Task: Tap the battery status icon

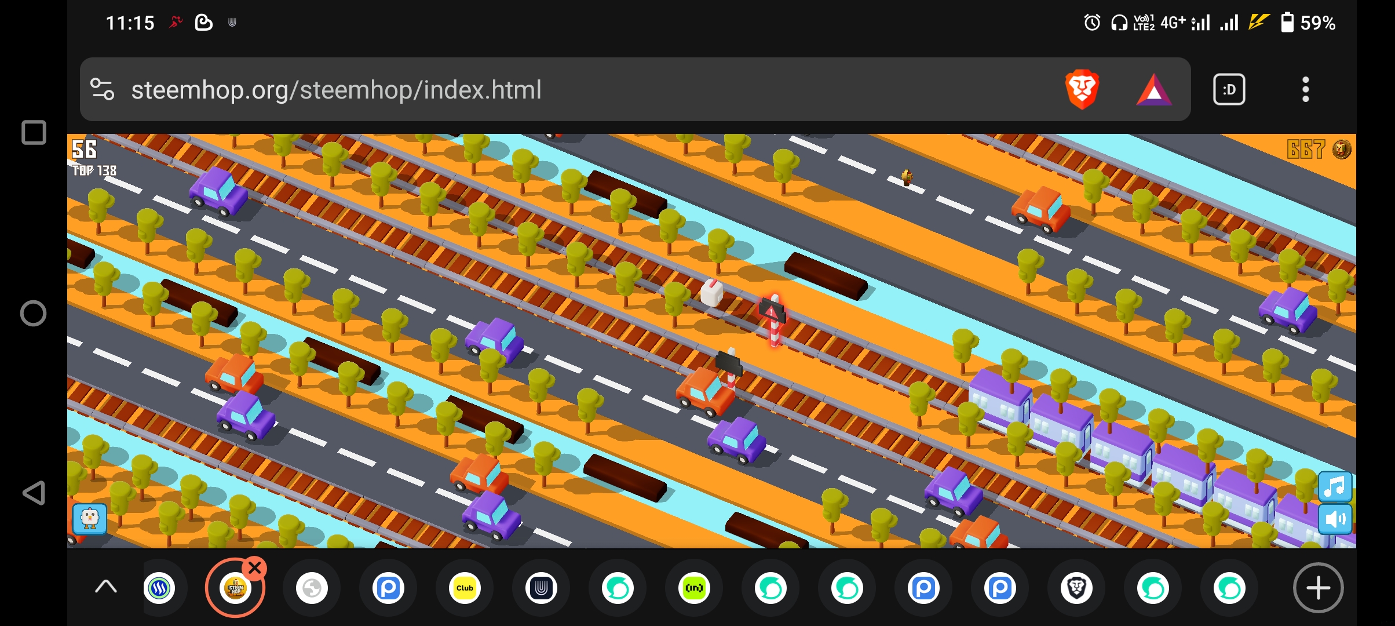Action: [x=1287, y=23]
